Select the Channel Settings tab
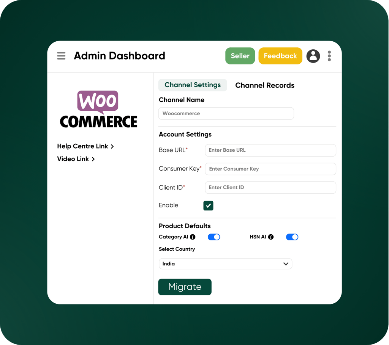Screen dimensions: 389x345 [x=193, y=85]
